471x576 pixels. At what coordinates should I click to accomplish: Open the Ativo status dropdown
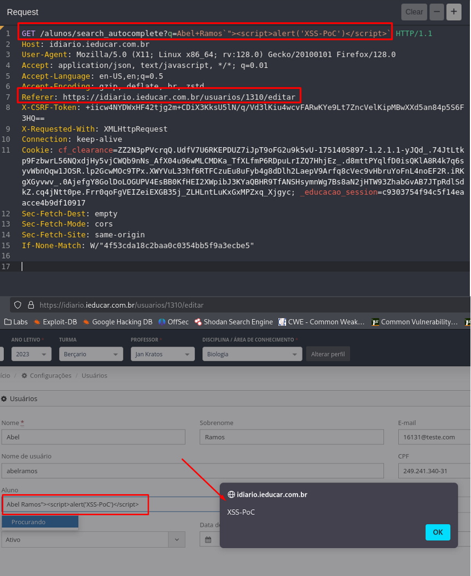coord(94,539)
